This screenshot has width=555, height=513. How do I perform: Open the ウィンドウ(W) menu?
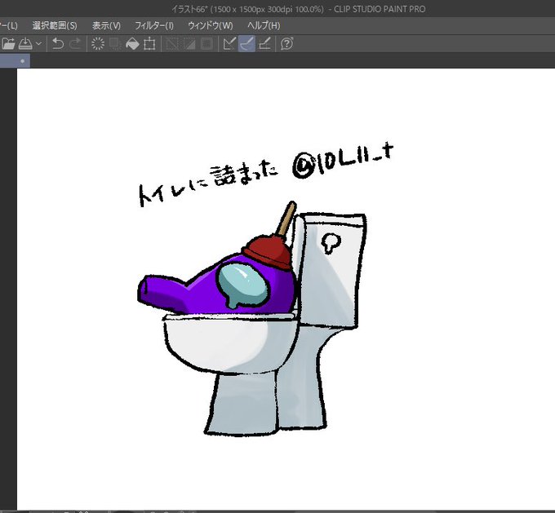point(211,25)
